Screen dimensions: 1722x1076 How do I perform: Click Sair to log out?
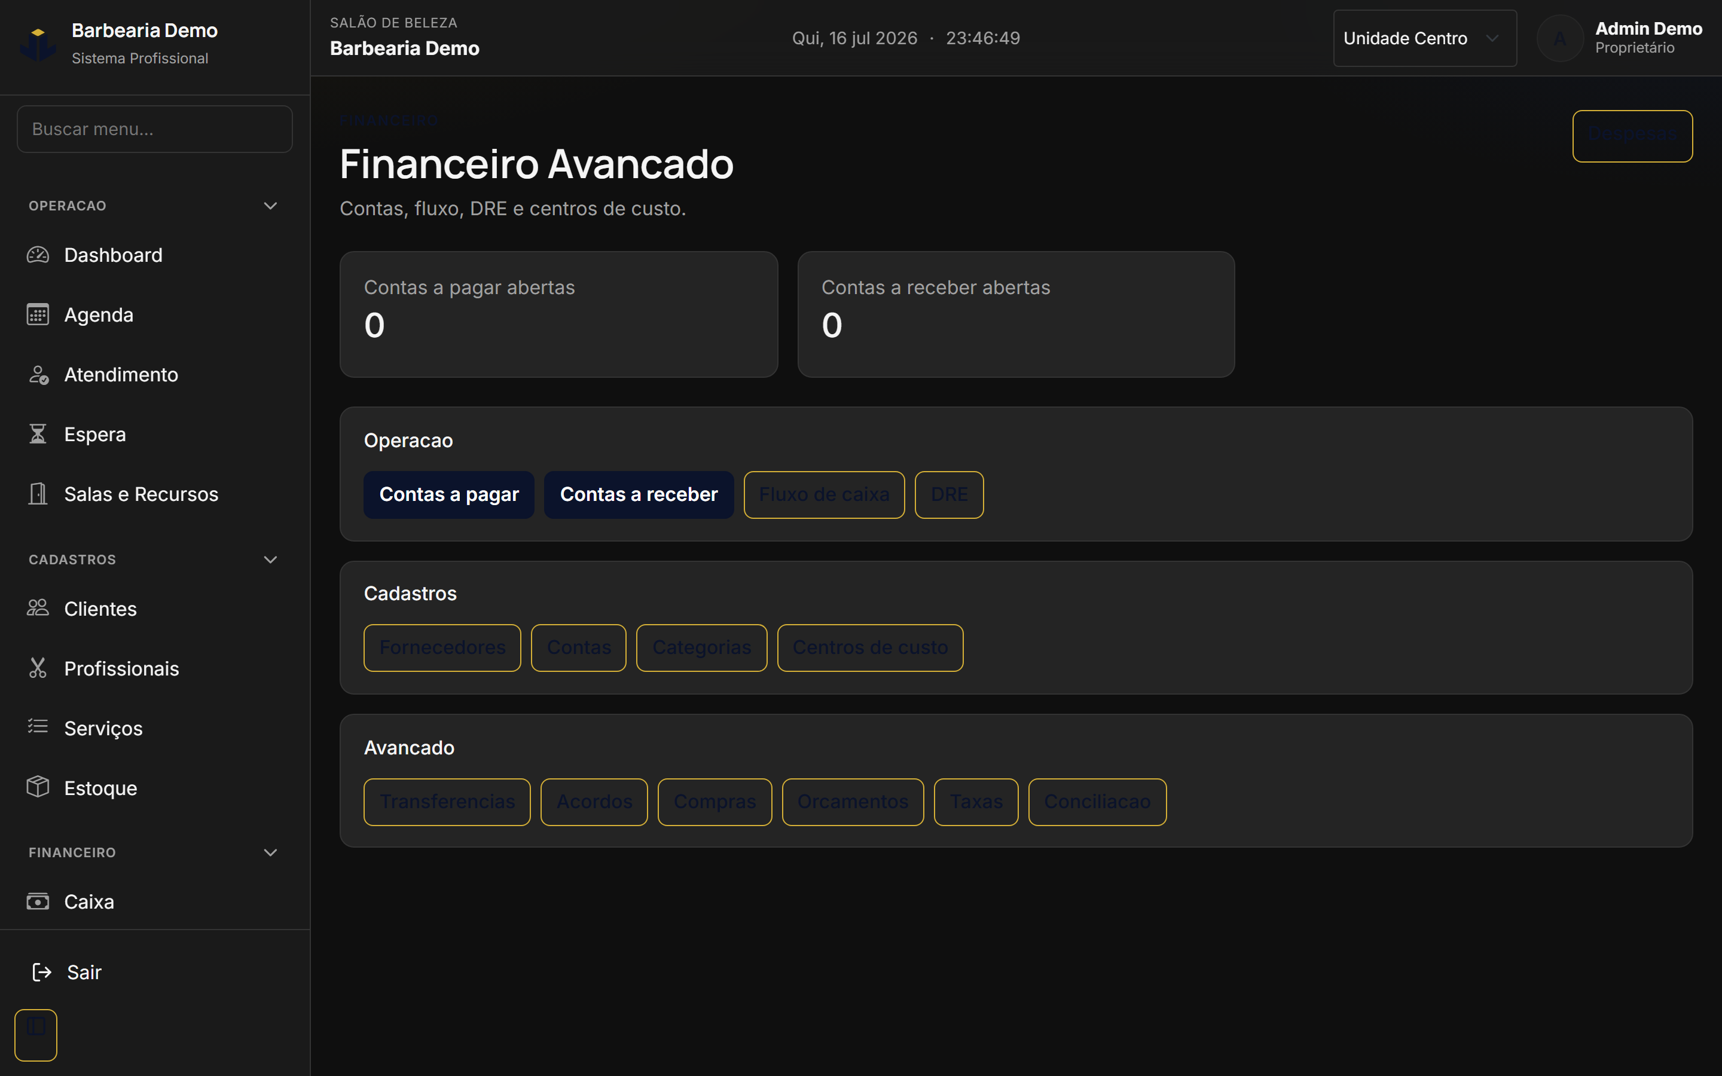154,972
